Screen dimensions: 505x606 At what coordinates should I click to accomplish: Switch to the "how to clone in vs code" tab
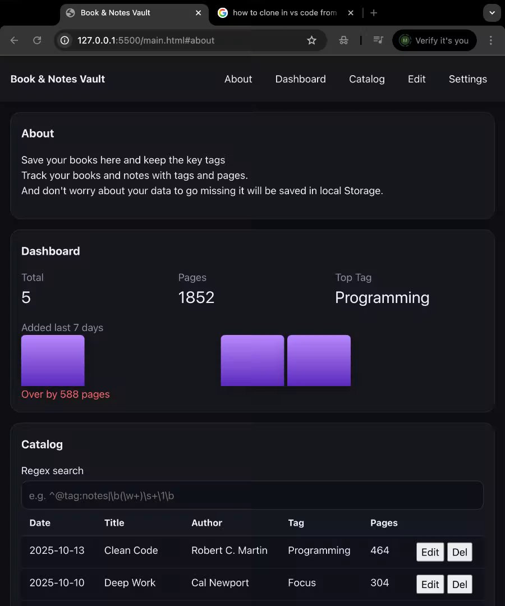click(x=284, y=13)
